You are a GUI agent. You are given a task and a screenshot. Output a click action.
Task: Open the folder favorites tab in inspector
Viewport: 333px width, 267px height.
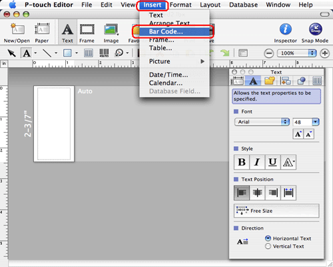(x=270, y=81)
